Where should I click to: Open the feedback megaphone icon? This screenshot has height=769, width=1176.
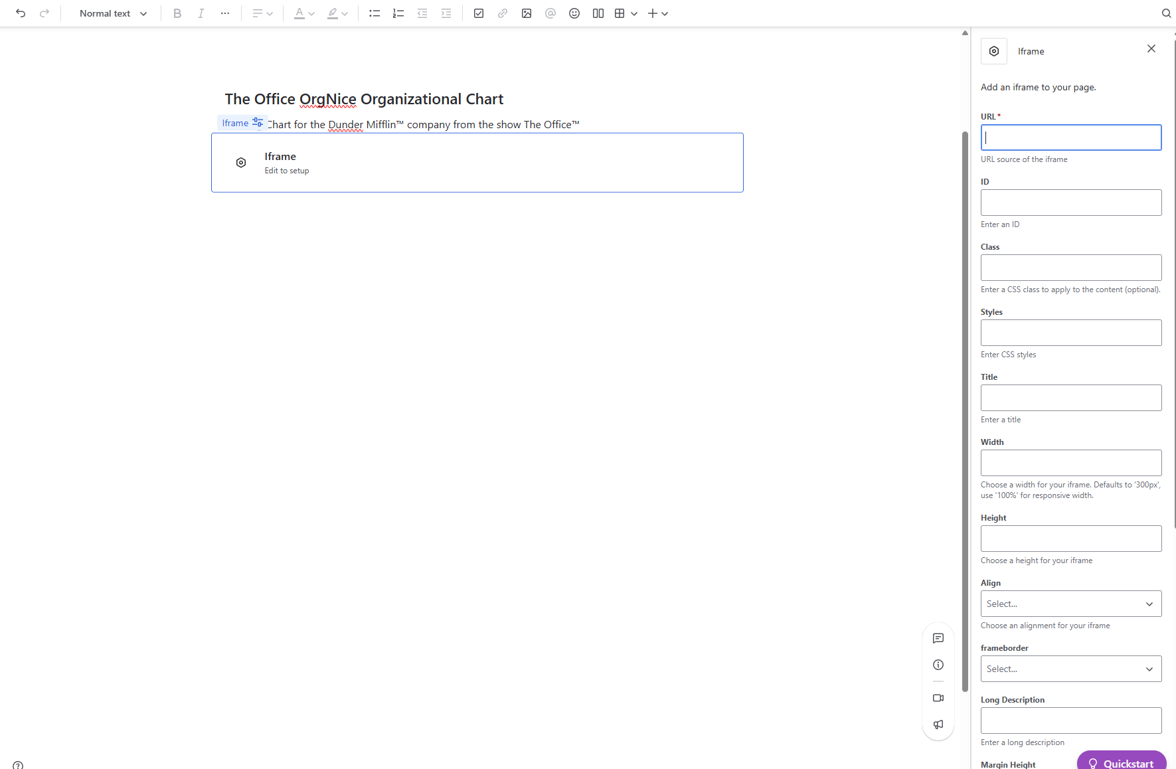938,725
